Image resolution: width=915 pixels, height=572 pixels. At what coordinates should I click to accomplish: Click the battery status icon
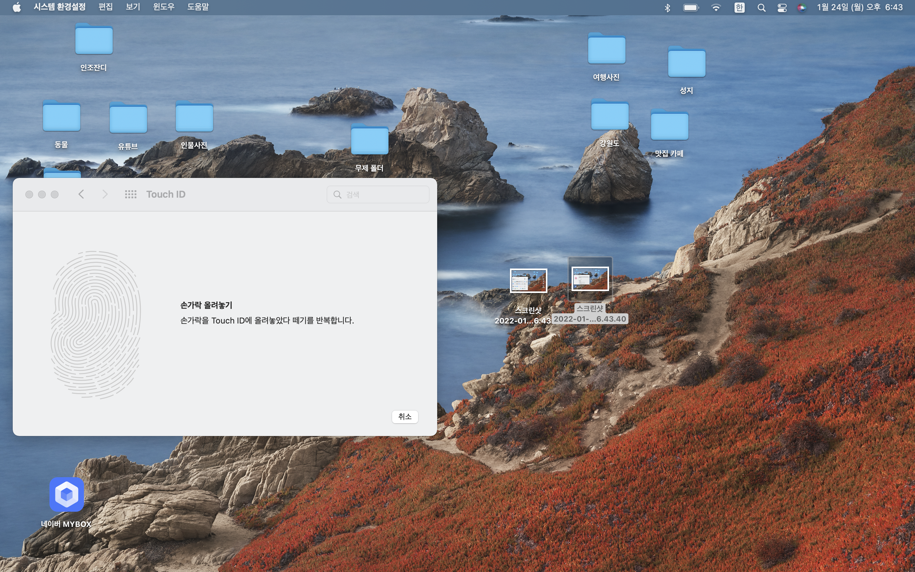tap(691, 8)
